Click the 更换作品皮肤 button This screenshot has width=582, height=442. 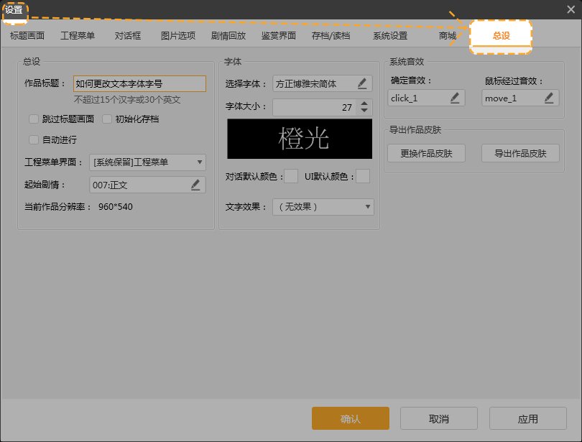point(426,153)
